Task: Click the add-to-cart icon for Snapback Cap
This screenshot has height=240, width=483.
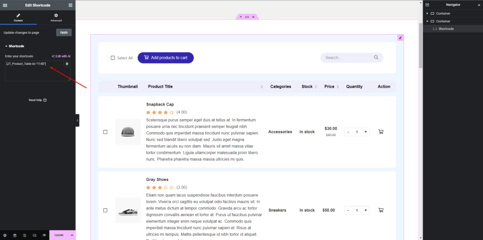Action: coord(381,132)
